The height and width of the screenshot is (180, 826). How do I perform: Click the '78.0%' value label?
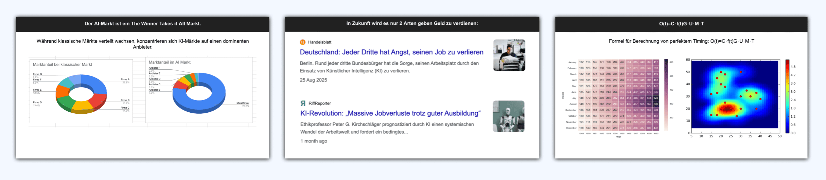click(x=245, y=106)
